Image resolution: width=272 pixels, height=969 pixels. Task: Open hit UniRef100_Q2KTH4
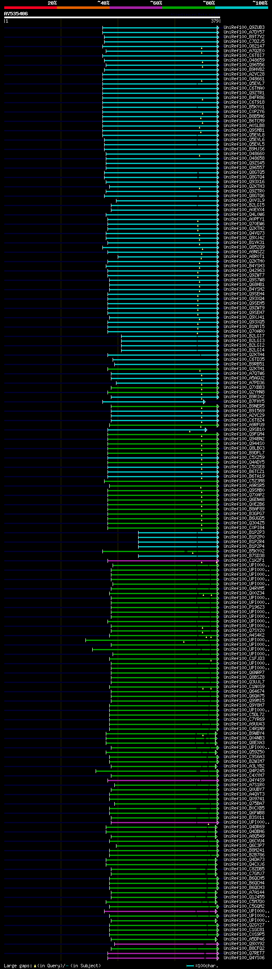tap(244, 355)
